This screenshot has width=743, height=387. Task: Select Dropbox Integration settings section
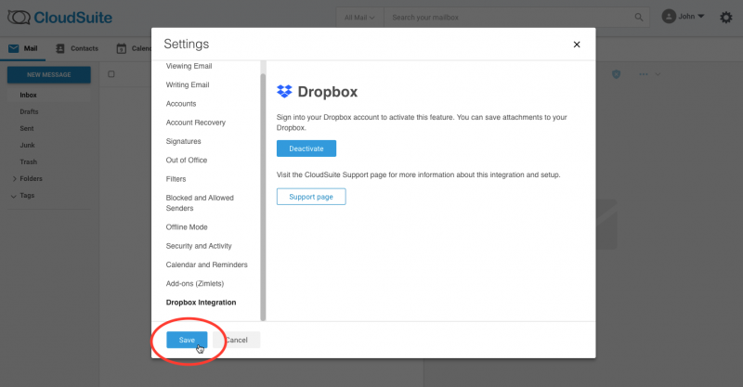(x=201, y=303)
